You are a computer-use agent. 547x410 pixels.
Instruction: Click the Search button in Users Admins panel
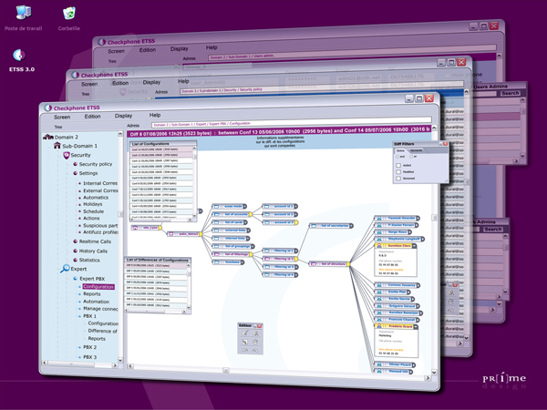(509, 93)
